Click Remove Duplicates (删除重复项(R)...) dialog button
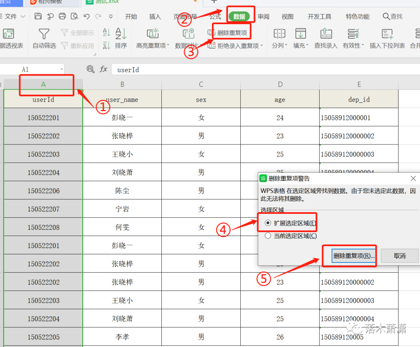Screen dimensions: 420x347 tap(353, 256)
